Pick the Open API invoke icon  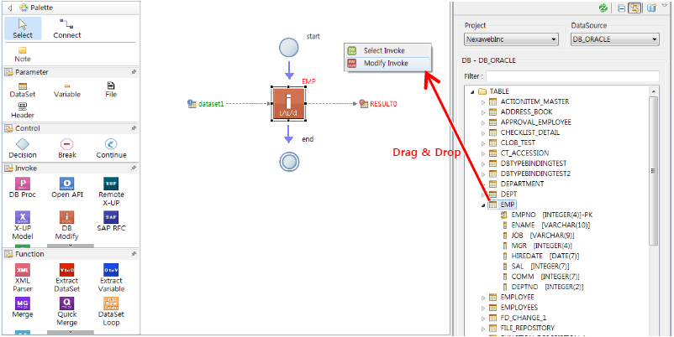click(67, 184)
